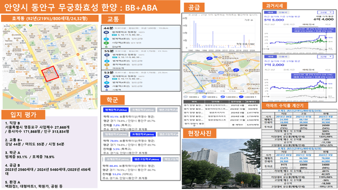Click 7억 2,000 price in 32평 chart
The width and height of the screenshot is (338, 190).
[x=274, y=64]
